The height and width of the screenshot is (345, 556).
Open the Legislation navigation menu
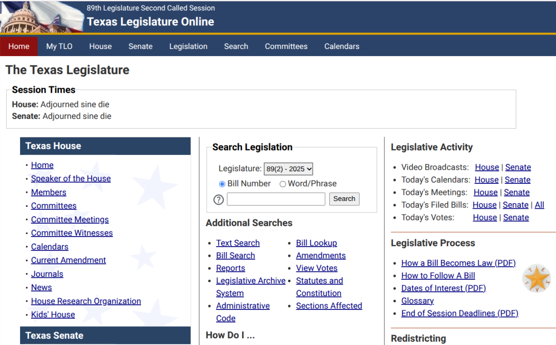pyautogui.click(x=188, y=47)
